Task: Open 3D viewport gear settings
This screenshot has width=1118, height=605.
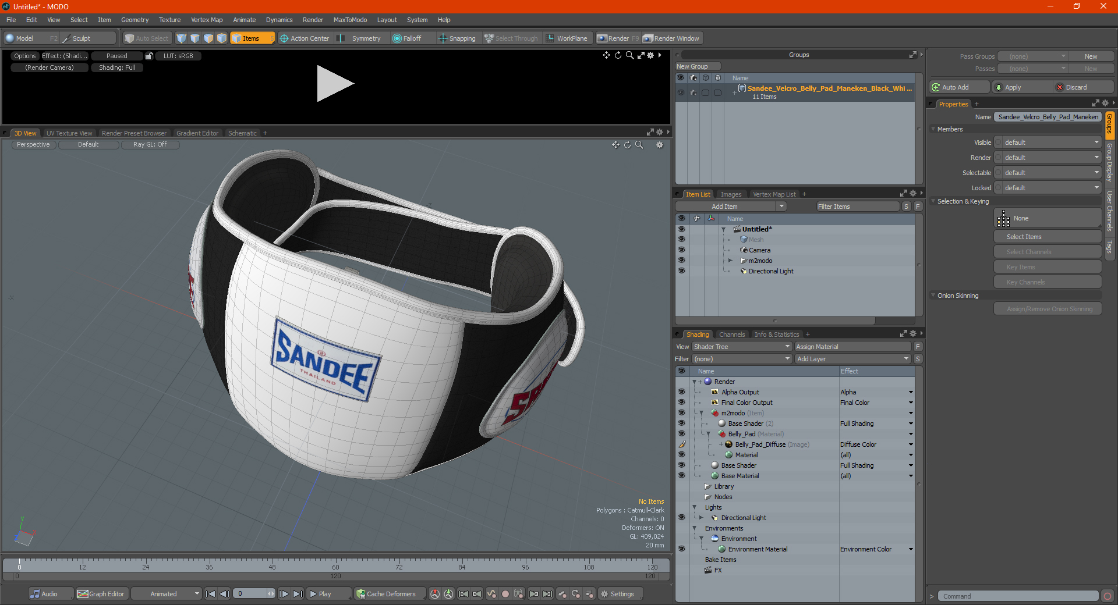Action: 660,145
